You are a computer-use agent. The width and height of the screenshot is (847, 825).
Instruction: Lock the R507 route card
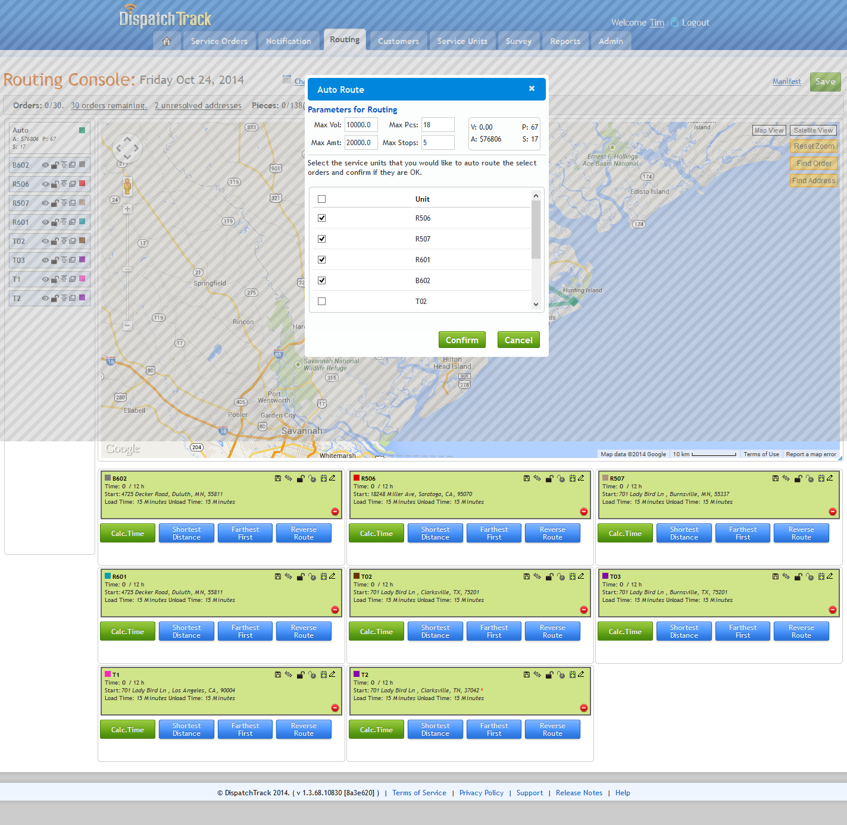tap(798, 478)
